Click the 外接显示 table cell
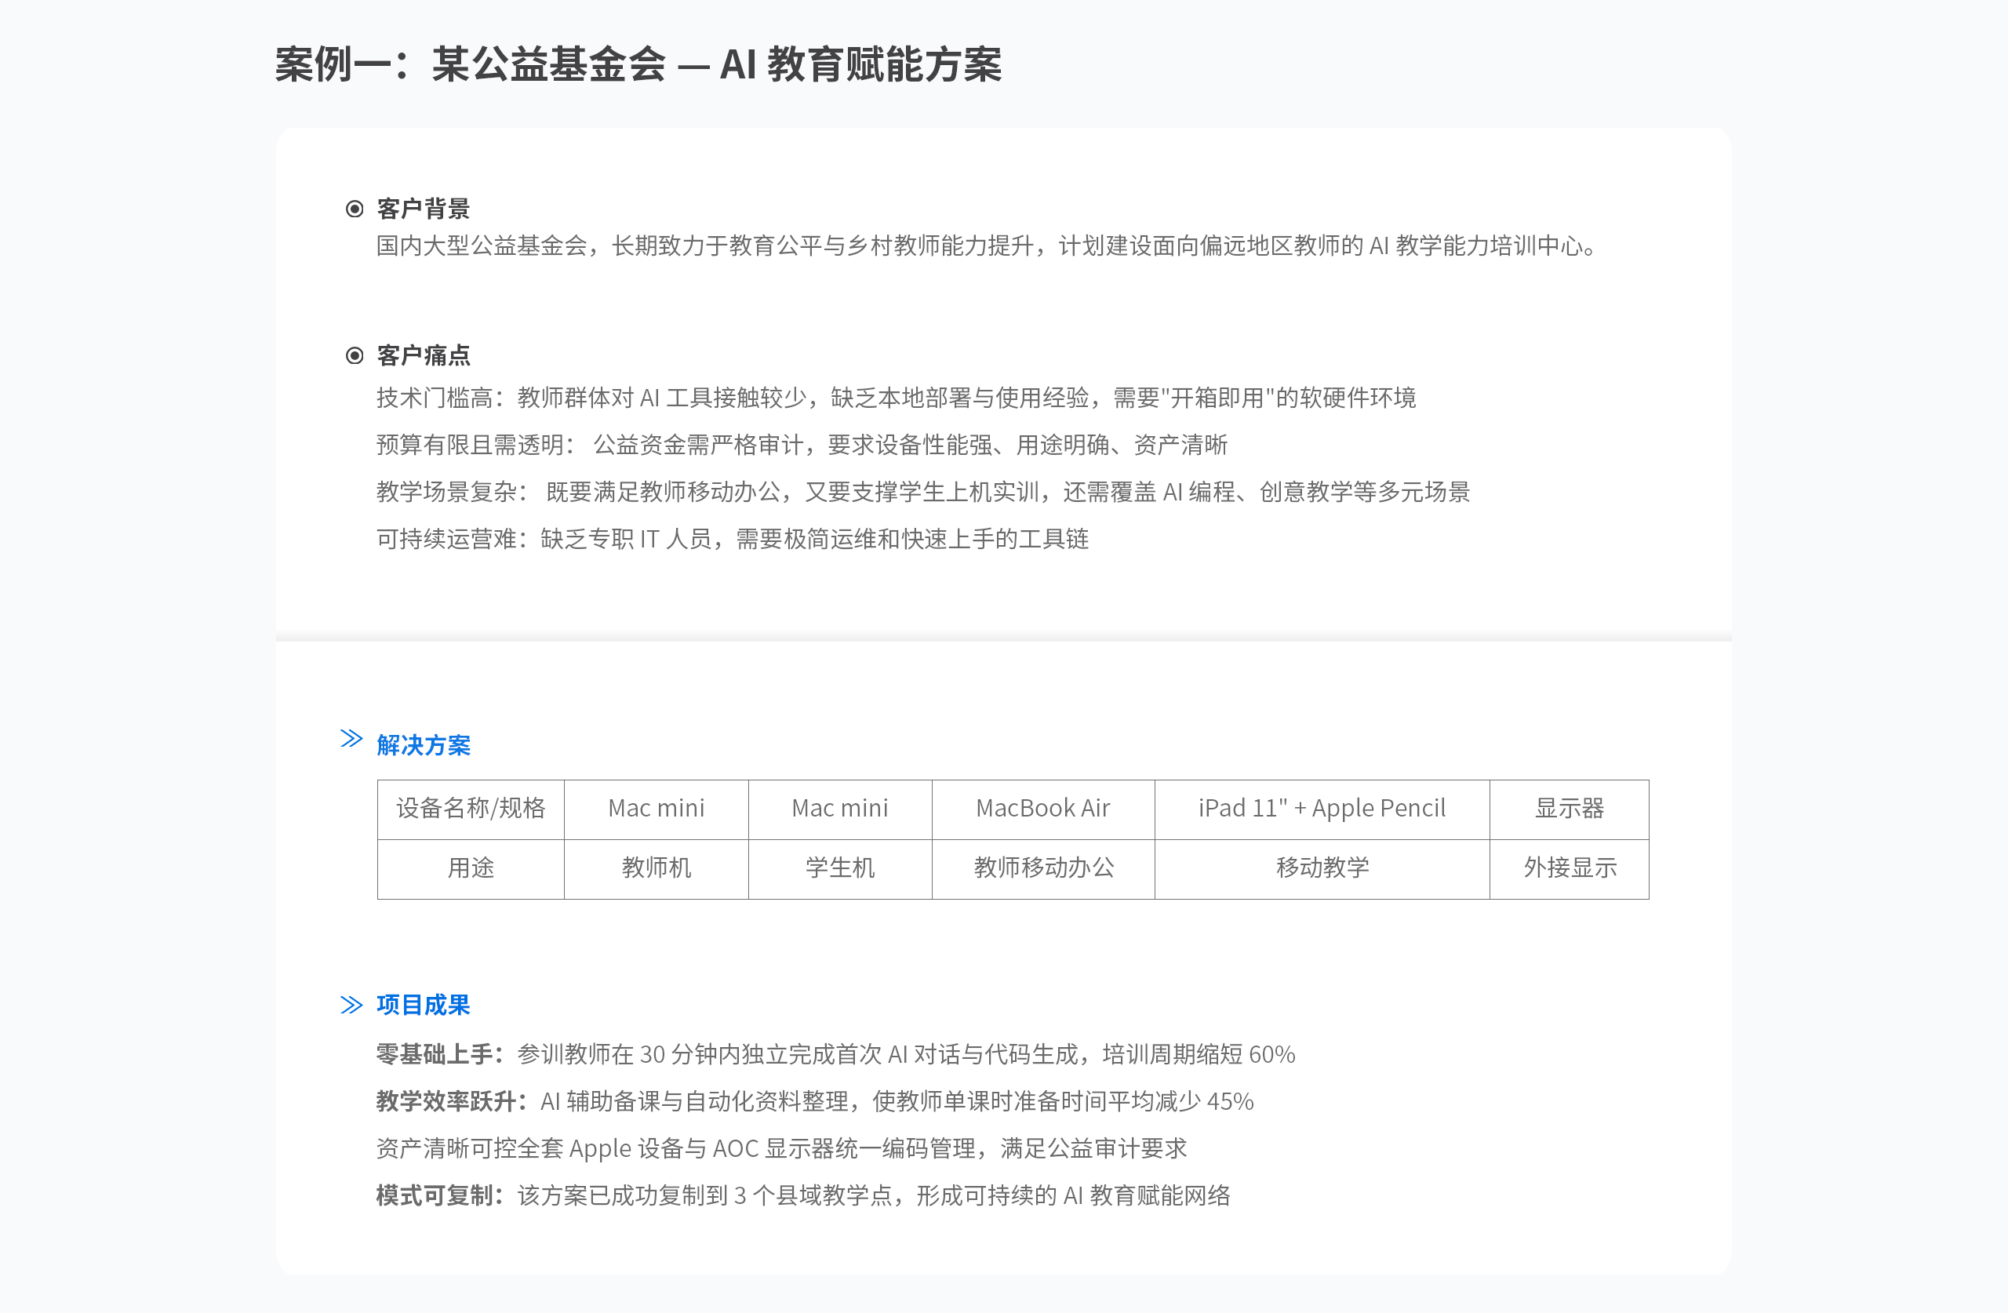This screenshot has height=1313, width=2008. (1570, 868)
